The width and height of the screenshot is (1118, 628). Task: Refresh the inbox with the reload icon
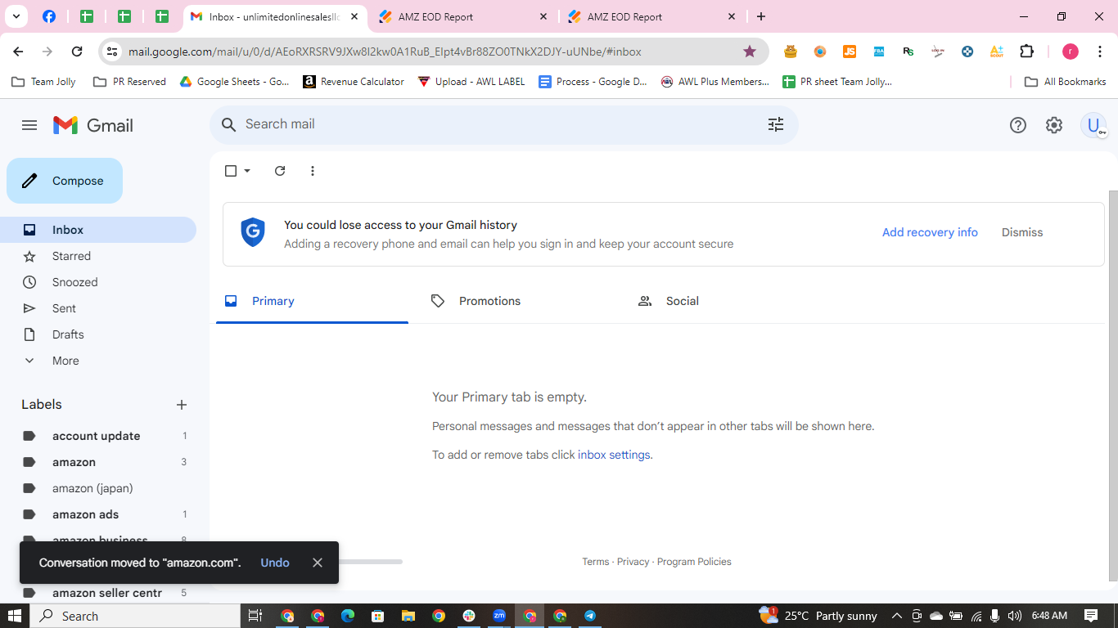tap(280, 171)
